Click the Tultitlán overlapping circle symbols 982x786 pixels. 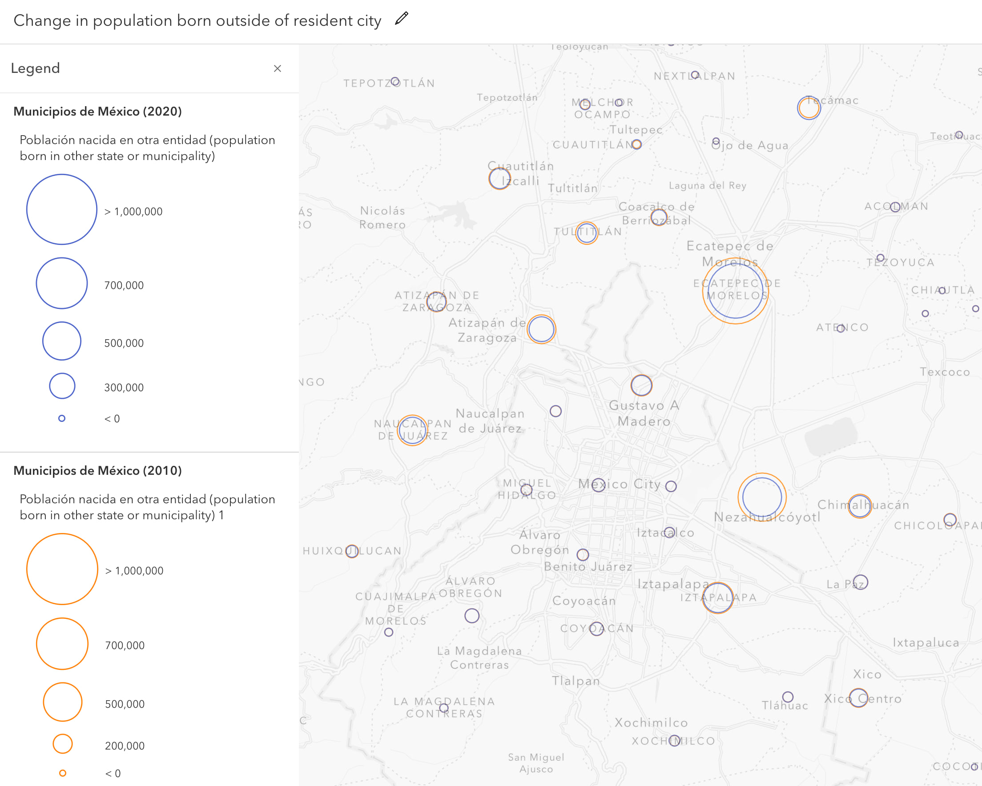(x=587, y=232)
